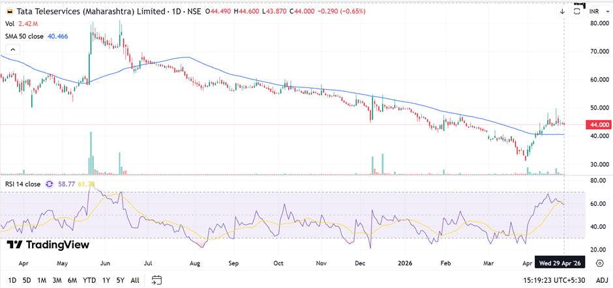613x288 pixels.
Task: Click the down arrow icon near currency selector
Action: pyautogui.click(x=562, y=11)
